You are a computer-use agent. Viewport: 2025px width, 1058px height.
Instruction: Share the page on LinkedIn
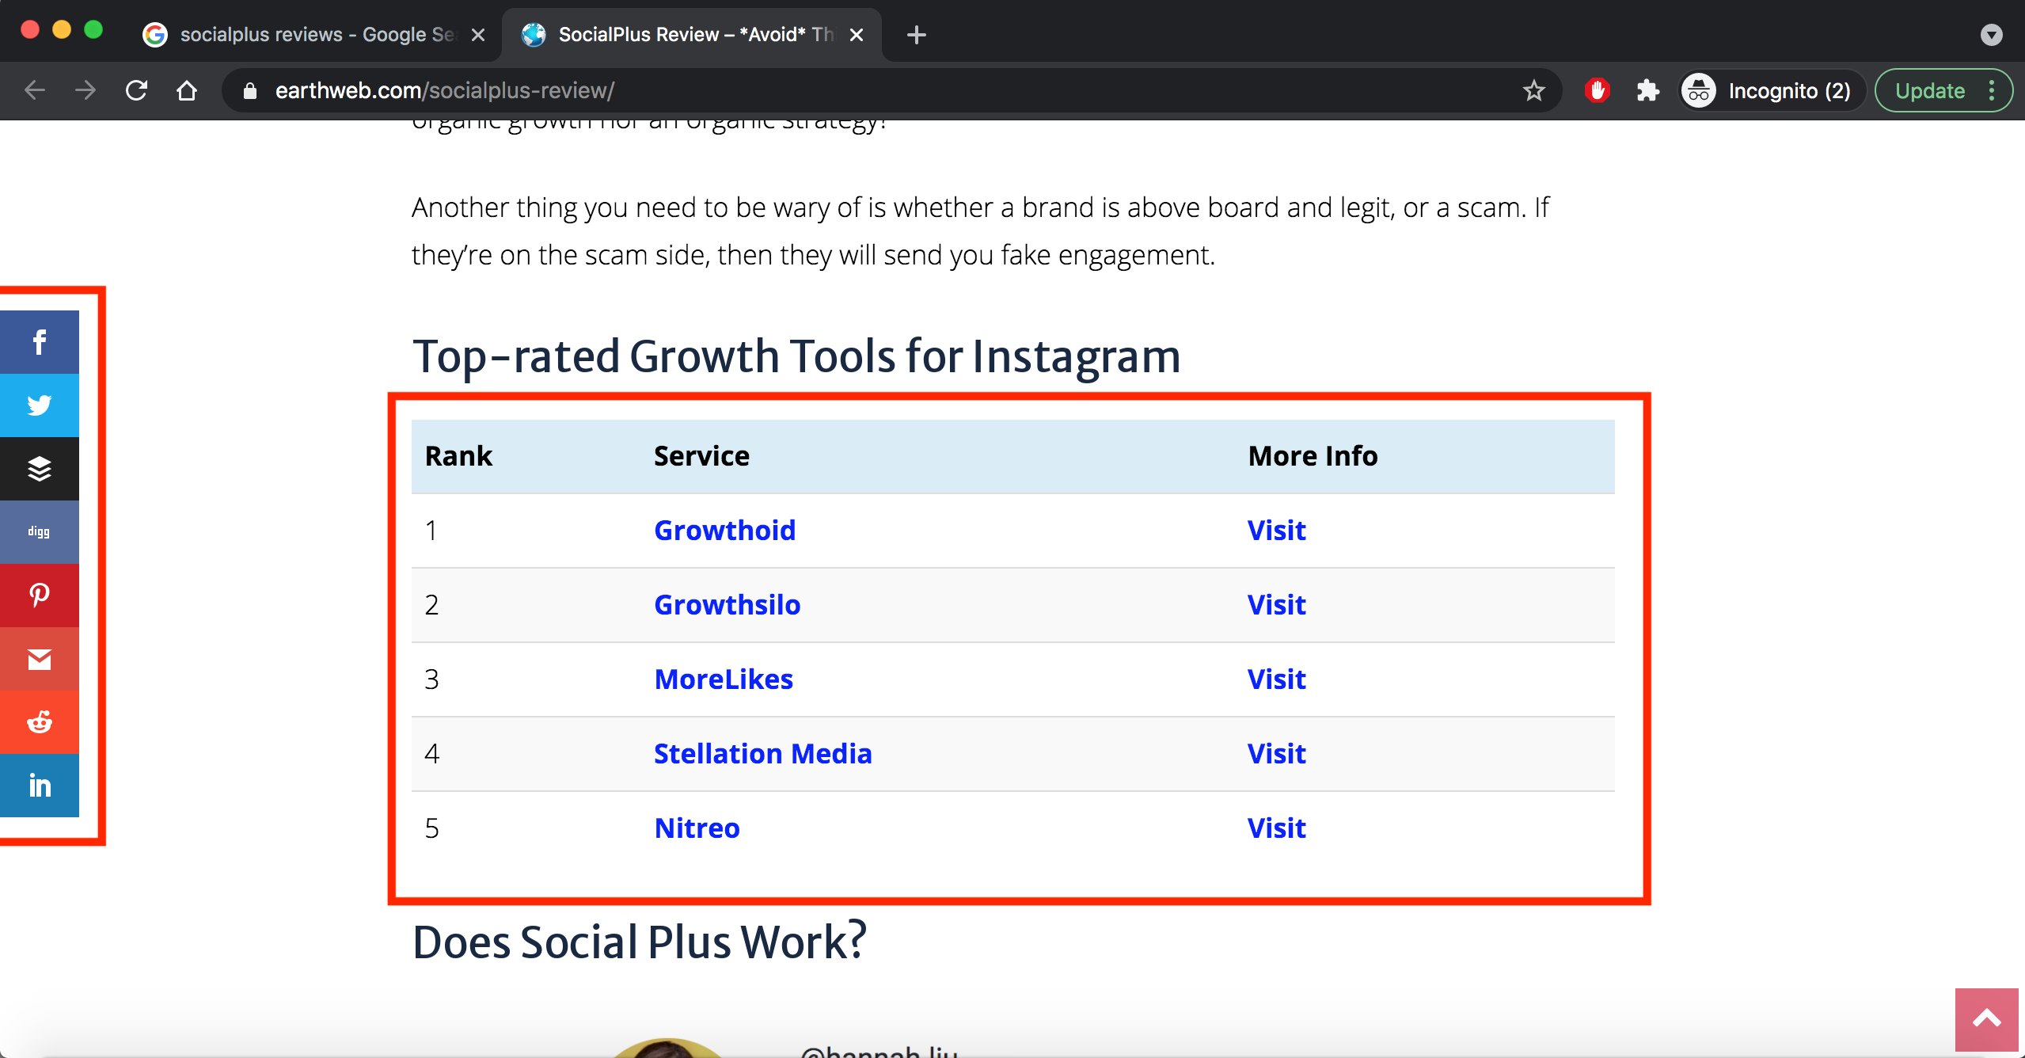point(40,786)
